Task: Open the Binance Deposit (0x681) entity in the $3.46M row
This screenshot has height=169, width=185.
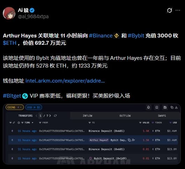Action: tap(106, 131)
